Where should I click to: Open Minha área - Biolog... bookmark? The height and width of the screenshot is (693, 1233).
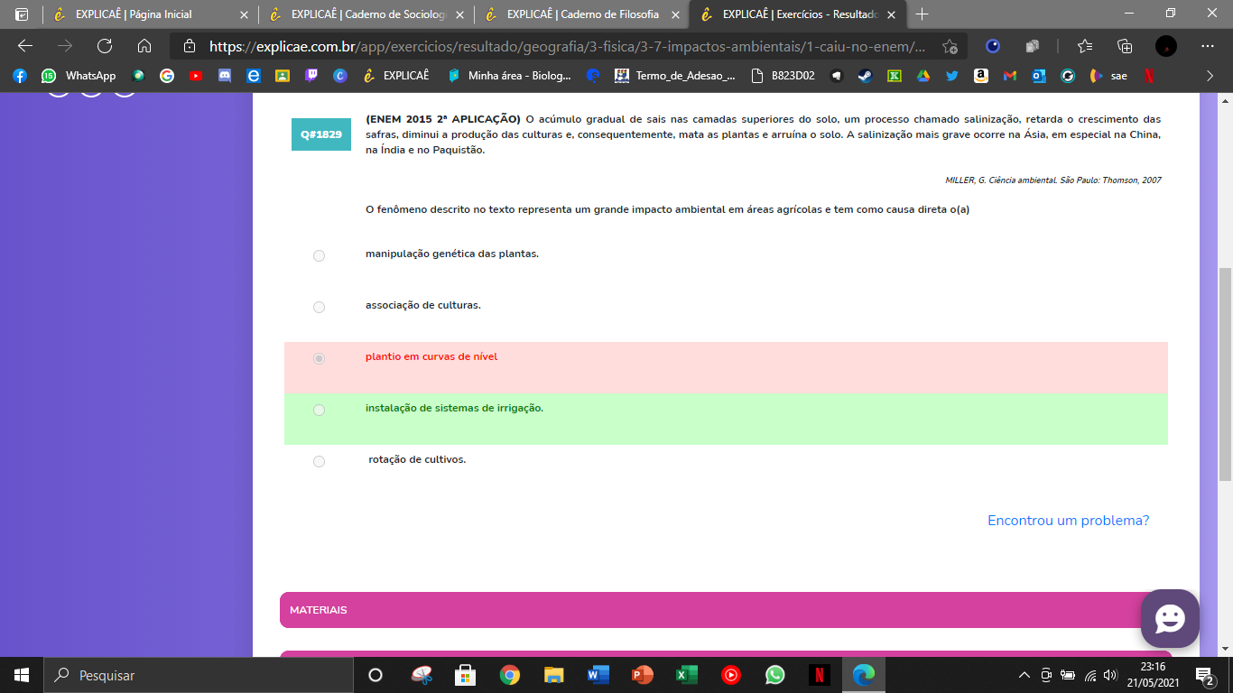pos(509,76)
